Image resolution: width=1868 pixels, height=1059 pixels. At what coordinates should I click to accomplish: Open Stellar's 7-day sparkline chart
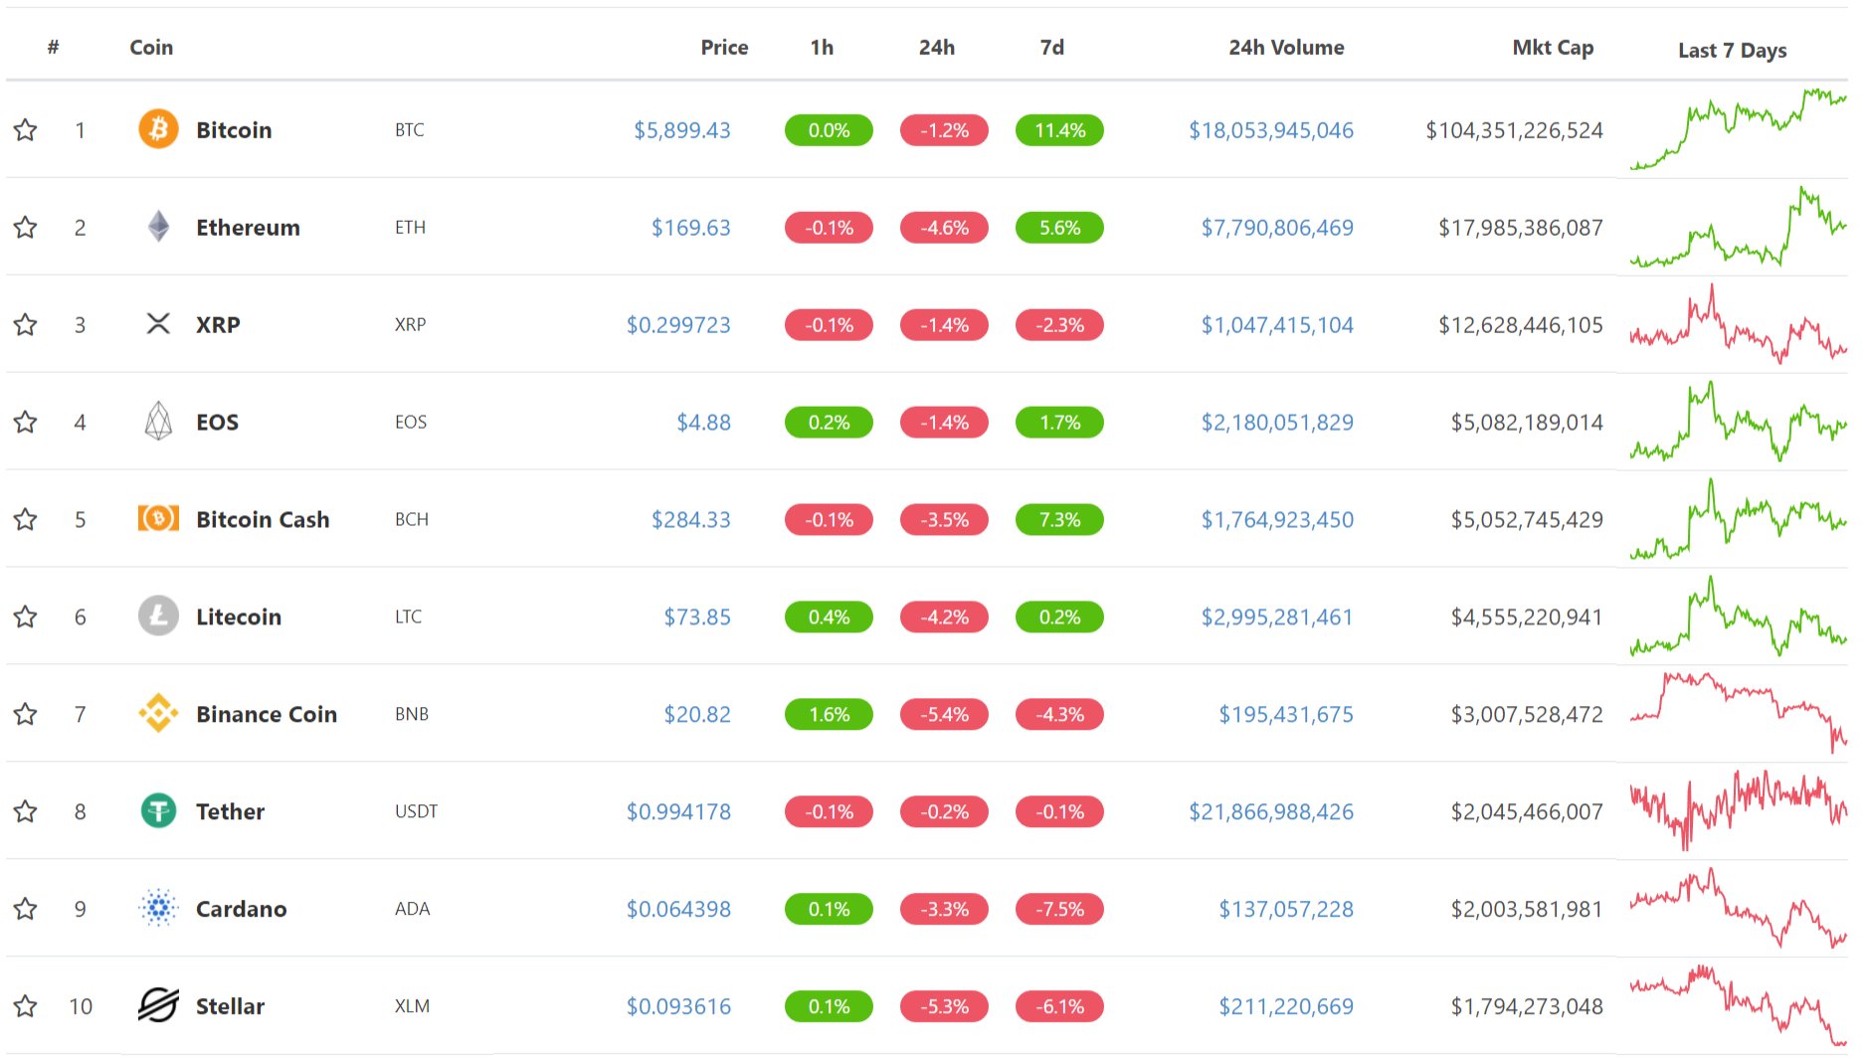[x=1738, y=1004]
